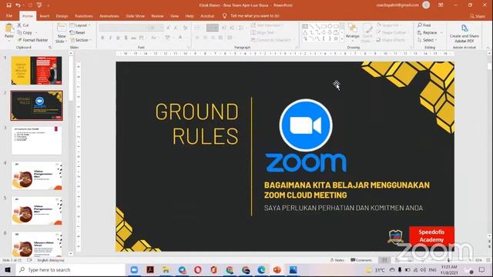The image size is (493, 277).
Task: Open the Clipboard dialog launcher
Action: tap(50, 48)
